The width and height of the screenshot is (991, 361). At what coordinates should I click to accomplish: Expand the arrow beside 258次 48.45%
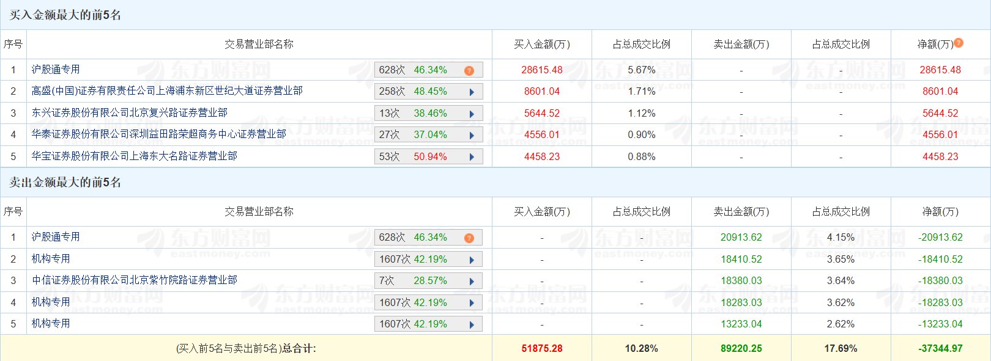tap(472, 92)
